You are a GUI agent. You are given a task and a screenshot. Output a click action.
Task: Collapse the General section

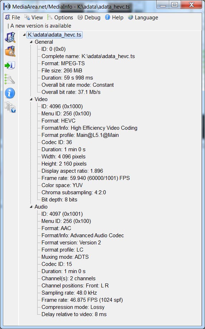[31, 42]
